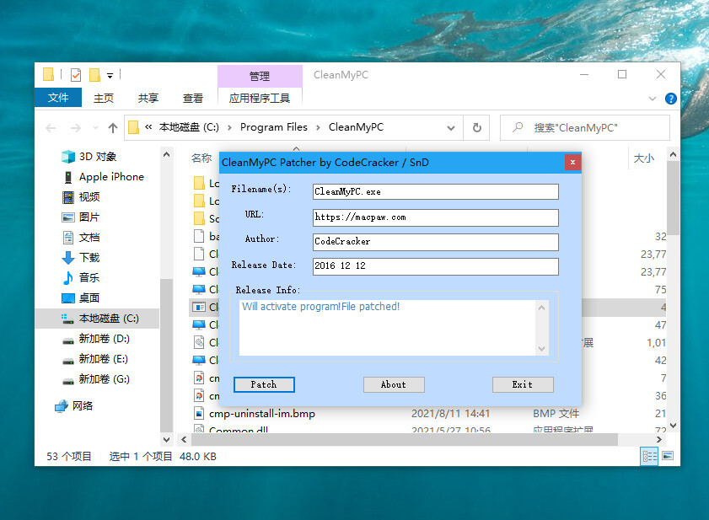Go to the 音乐 music library

89,278
